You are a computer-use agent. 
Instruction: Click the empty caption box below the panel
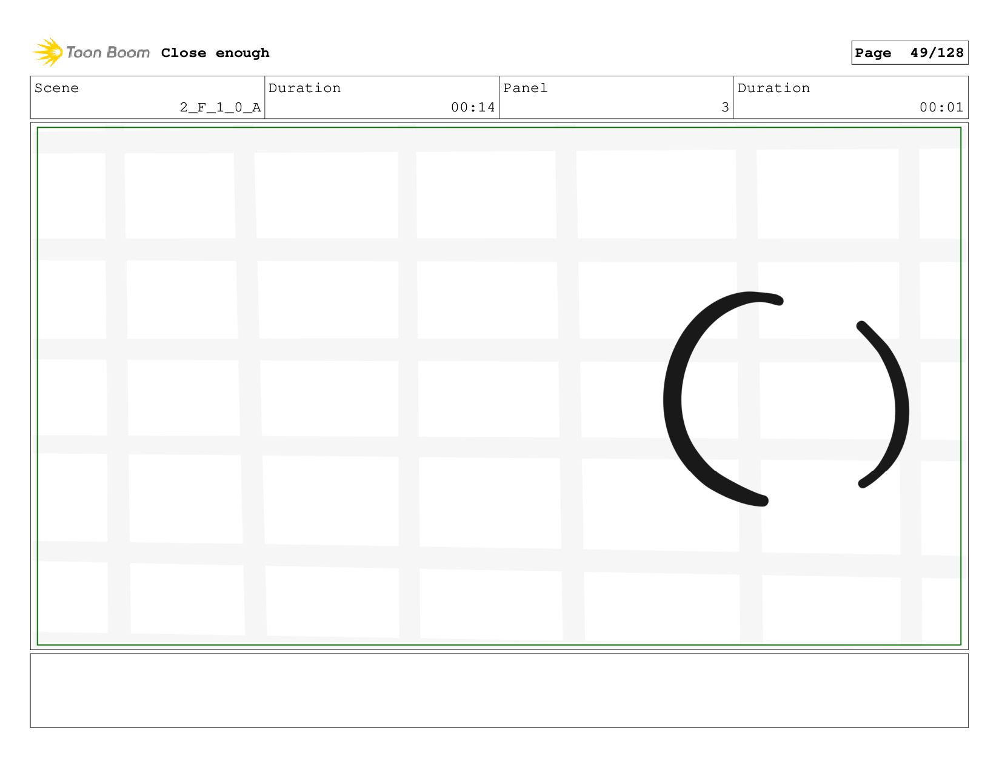[499, 691]
